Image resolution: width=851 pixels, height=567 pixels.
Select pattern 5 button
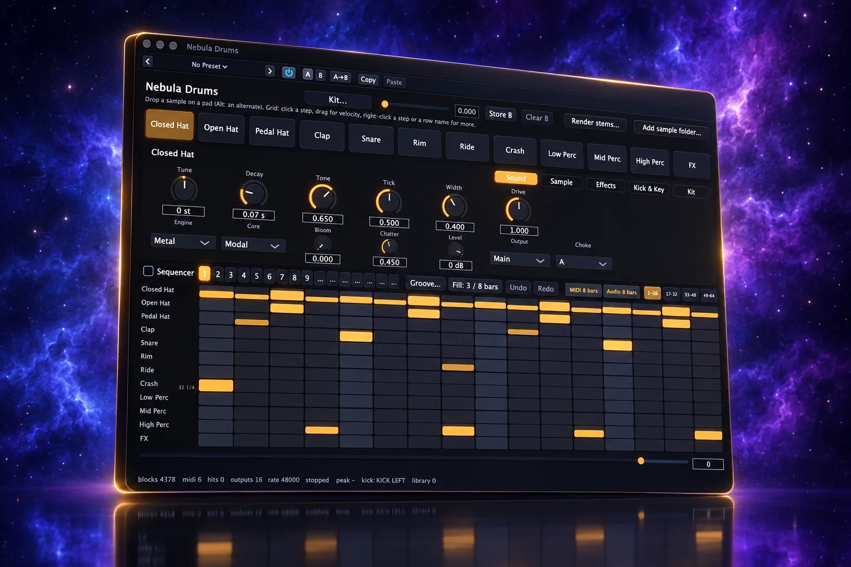point(257,276)
